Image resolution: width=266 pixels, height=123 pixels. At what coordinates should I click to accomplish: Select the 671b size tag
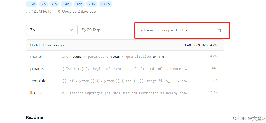pyautogui.click(x=106, y=4)
